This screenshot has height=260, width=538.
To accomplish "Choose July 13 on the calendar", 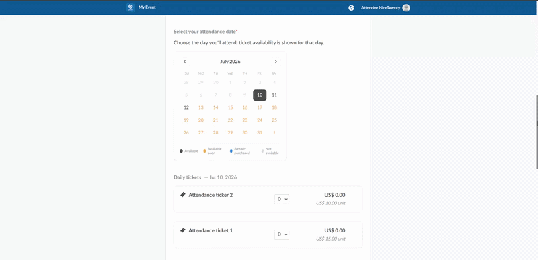I will (x=201, y=107).
